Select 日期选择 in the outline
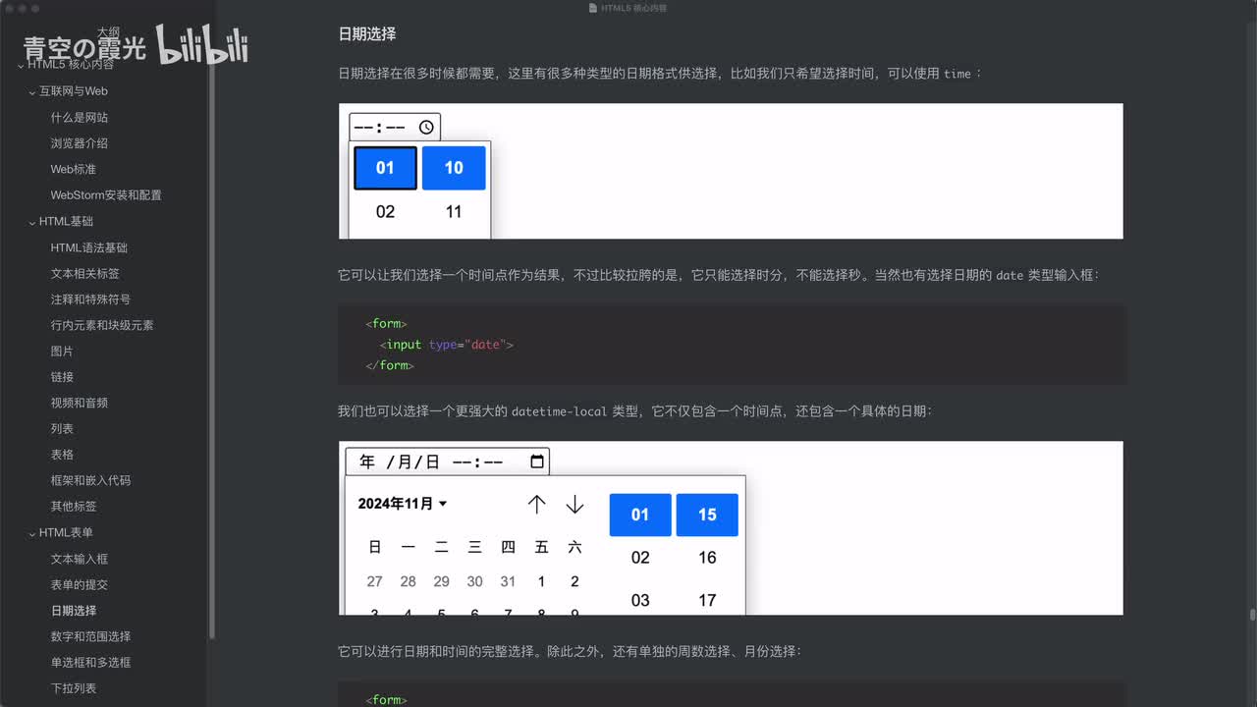The height and width of the screenshot is (707, 1257). [x=74, y=611]
